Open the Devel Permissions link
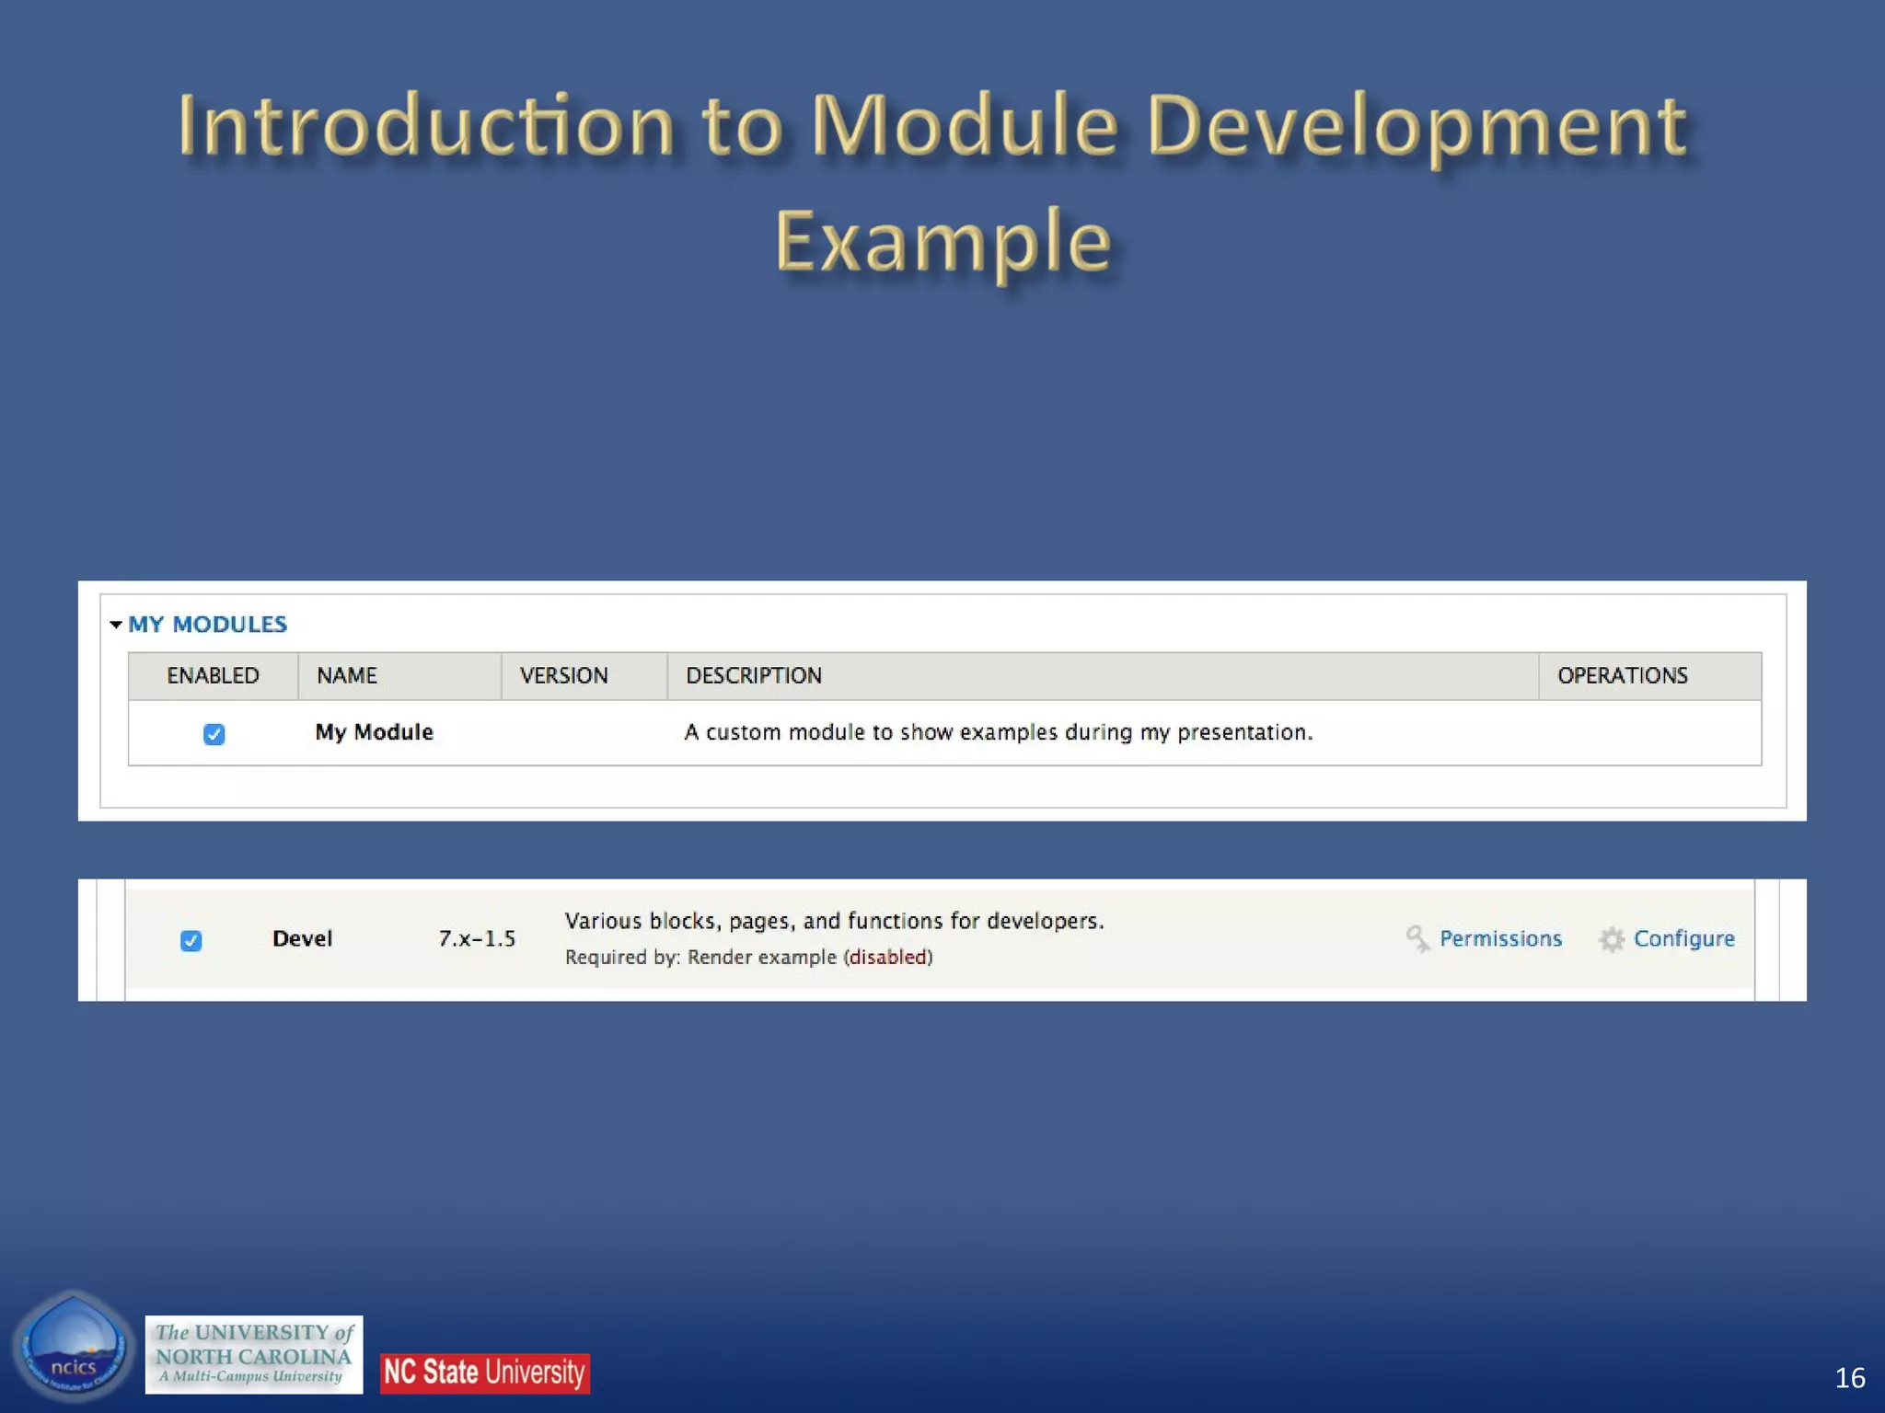The height and width of the screenshot is (1413, 1885). tap(1500, 938)
